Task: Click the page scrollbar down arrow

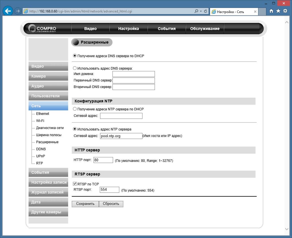Action: (287, 229)
